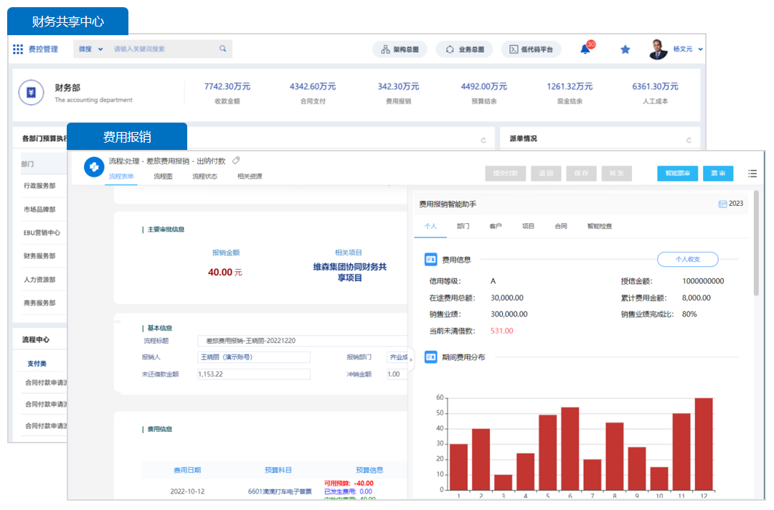The image size is (774, 510).
Task: Open the notification bell with badge
Action: tap(585, 49)
